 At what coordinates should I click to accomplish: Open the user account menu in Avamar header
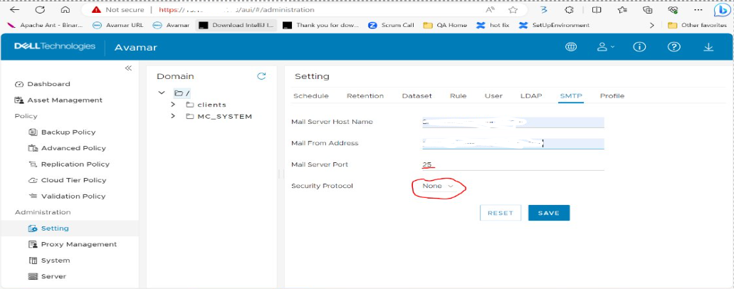606,47
